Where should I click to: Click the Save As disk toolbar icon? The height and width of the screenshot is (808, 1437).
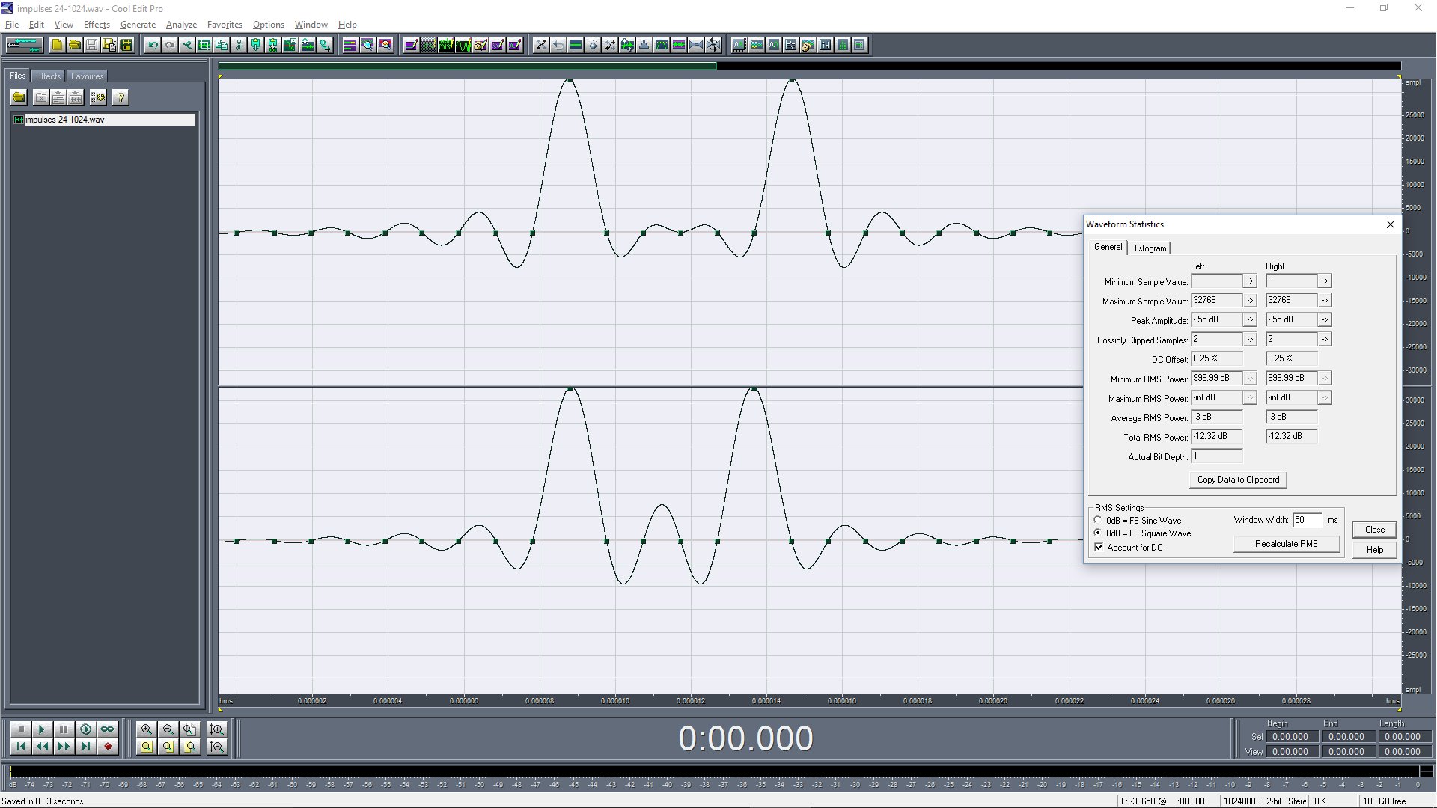[109, 45]
